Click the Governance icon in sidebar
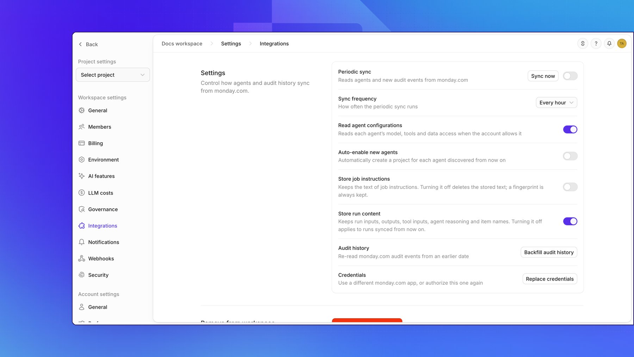 coord(82,209)
